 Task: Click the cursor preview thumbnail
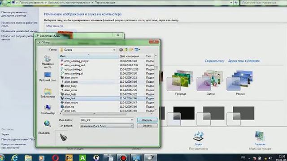point(64,137)
